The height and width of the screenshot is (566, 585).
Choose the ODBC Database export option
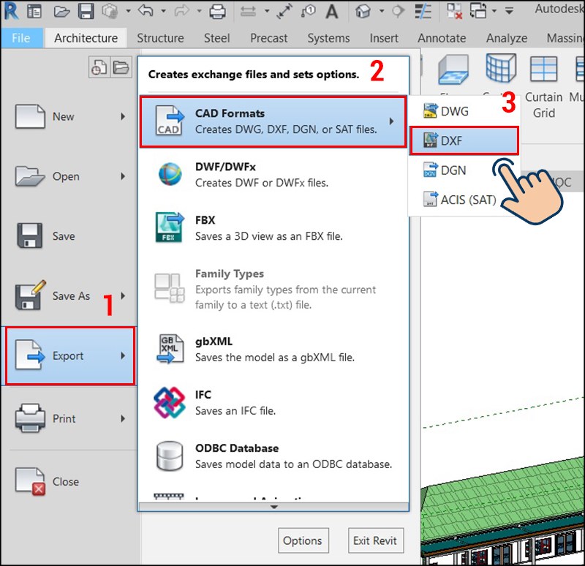pos(273,456)
